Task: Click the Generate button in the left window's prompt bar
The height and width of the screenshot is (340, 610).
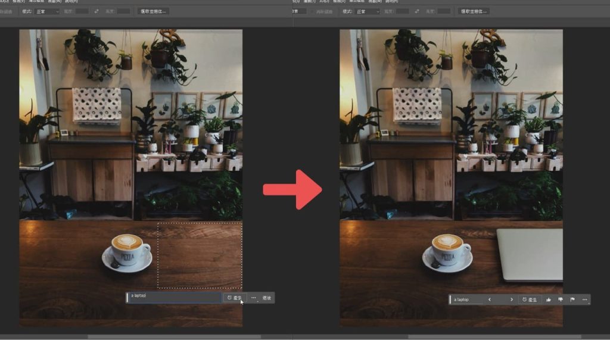Action: pyautogui.click(x=235, y=298)
